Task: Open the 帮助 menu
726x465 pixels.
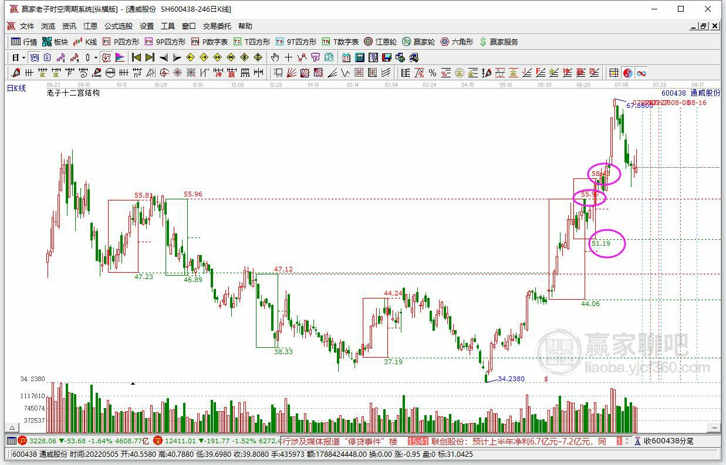Action: coord(245,26)
